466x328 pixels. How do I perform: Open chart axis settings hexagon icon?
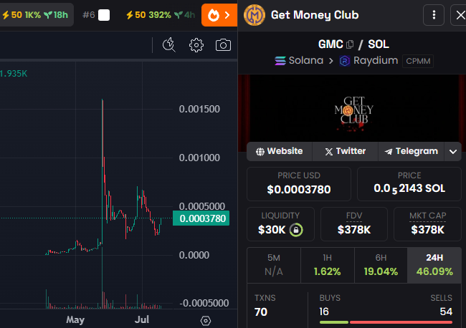click(206, 321)
